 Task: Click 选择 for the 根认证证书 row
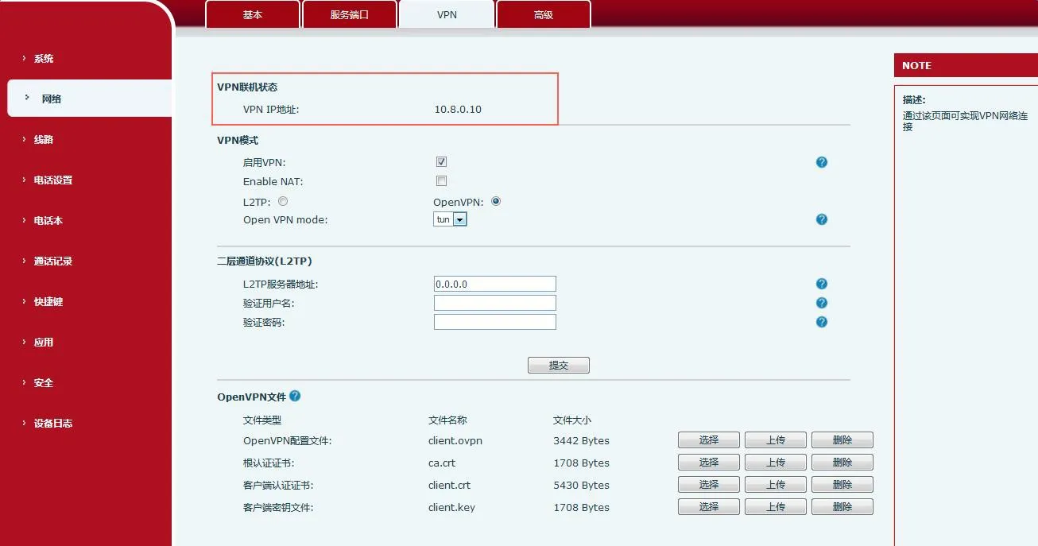point(707,462)
